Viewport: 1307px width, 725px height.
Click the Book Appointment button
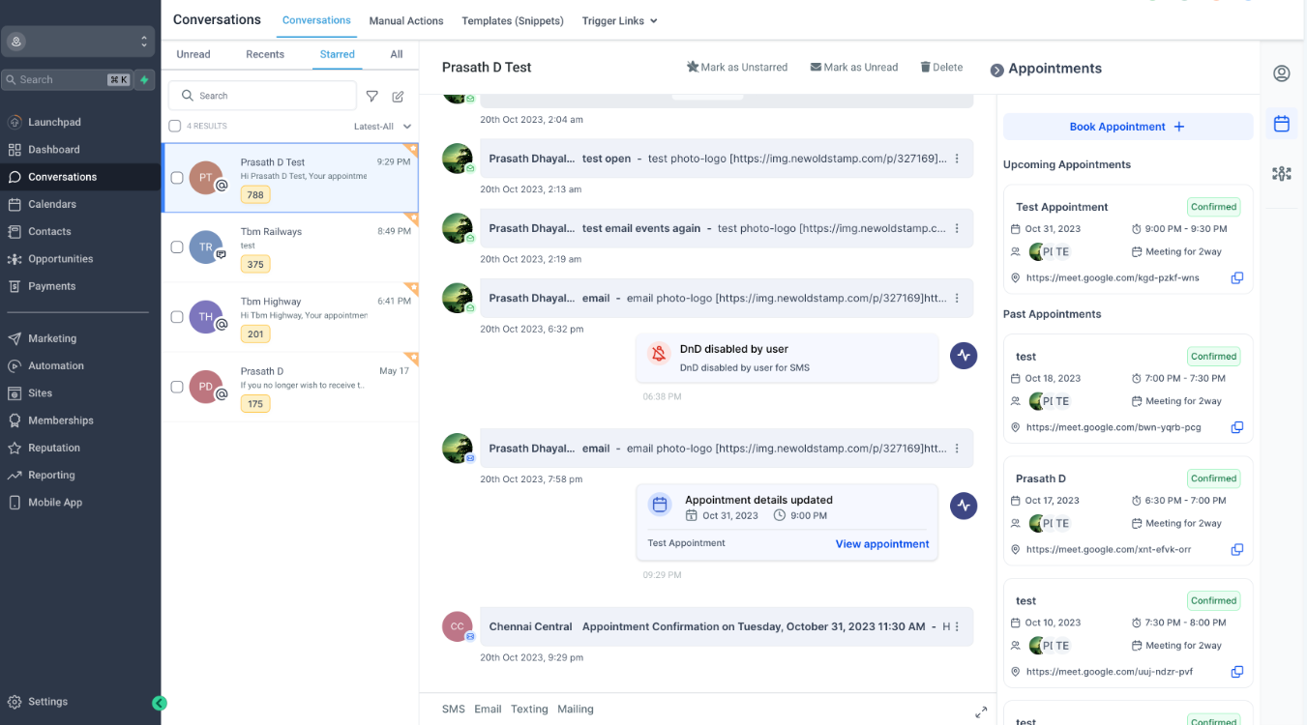1128,127
